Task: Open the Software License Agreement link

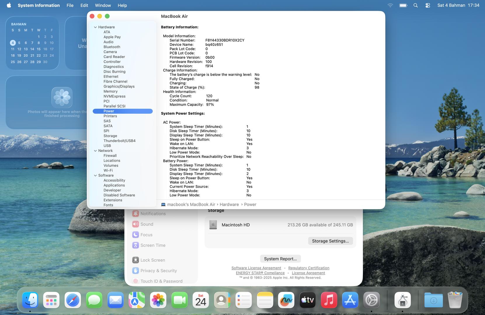Action: point(256,268)
